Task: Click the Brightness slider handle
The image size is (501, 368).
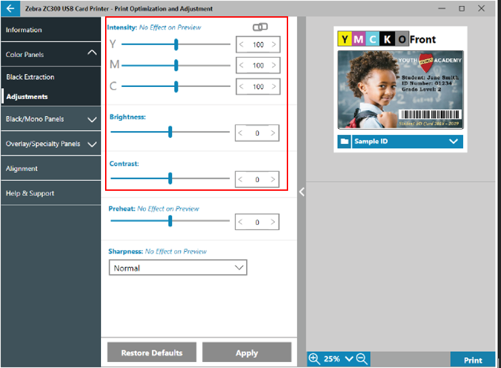Action: [170, 132]
